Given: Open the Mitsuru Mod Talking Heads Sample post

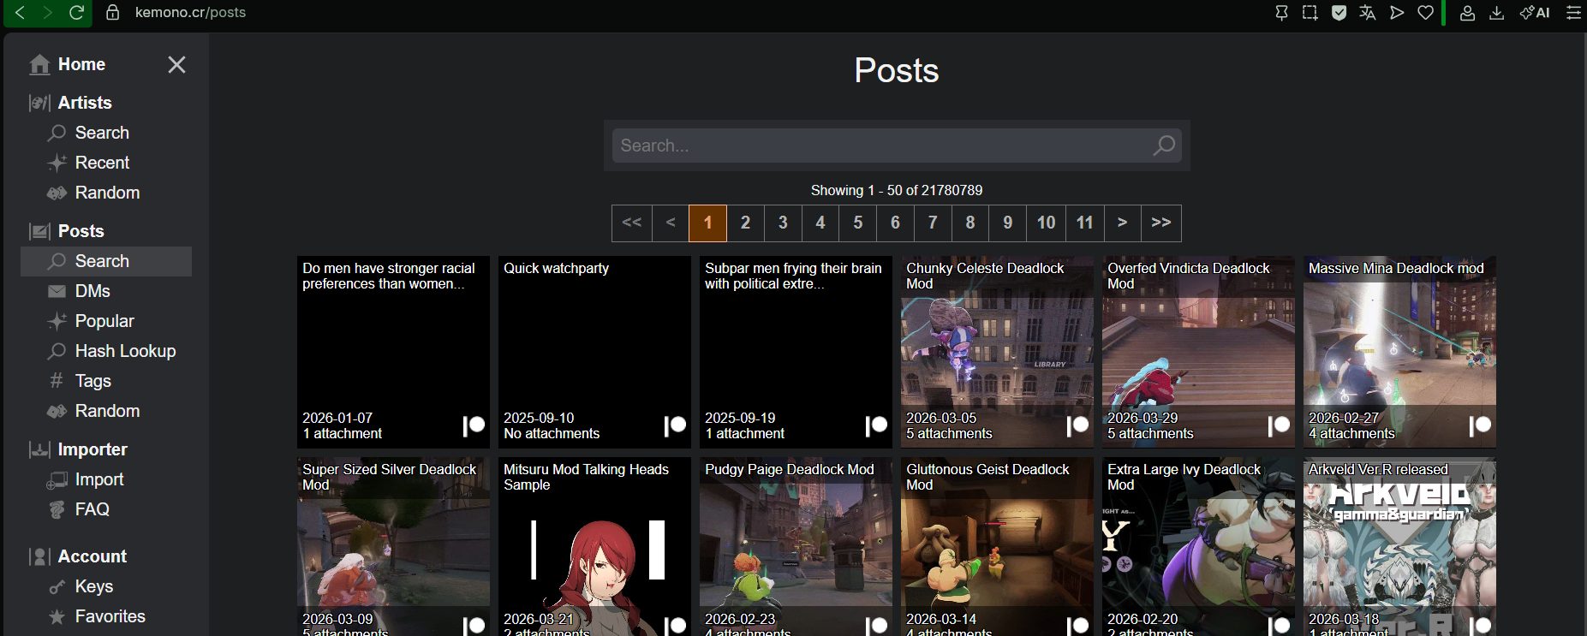Looking at the screenshot, I should pos(594,546).
